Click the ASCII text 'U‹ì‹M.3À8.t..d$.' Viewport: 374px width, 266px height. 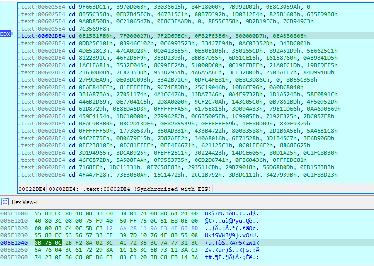pos(232,213)
